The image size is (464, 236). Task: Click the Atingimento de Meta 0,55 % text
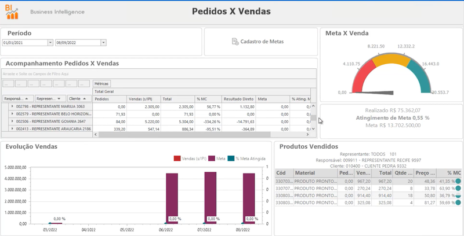click(393, 118)
